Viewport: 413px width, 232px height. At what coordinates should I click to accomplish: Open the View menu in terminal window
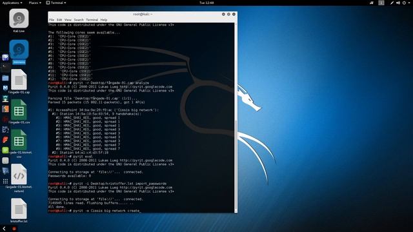click(x=68, y=20)
